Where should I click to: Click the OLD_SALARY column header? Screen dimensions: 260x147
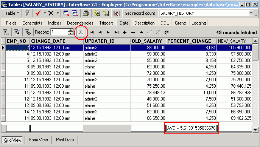click(148, 41)
